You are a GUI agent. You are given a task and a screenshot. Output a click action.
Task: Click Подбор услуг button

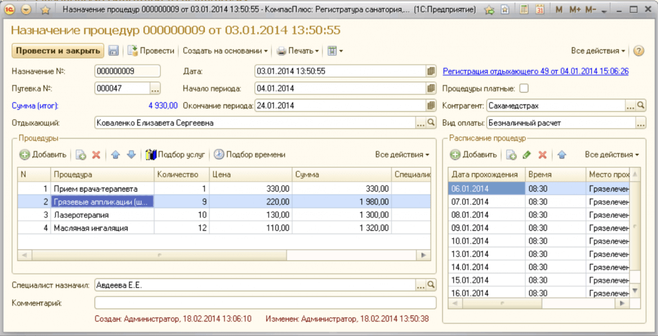[175, 155]
